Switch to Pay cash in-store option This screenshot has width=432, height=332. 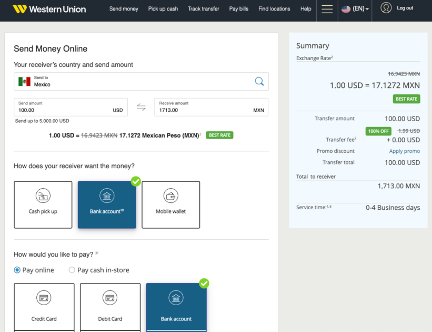(72, 270)
